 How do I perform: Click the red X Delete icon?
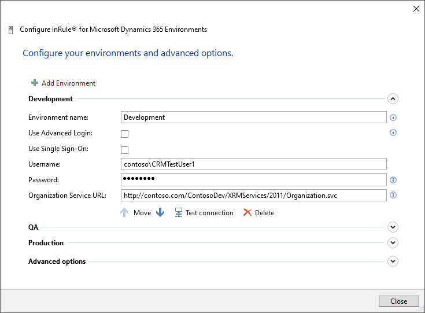tap(247, 213)
